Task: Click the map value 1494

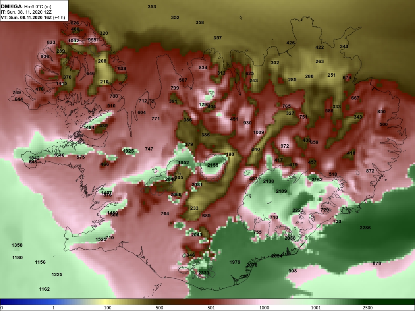Action: 89,127
